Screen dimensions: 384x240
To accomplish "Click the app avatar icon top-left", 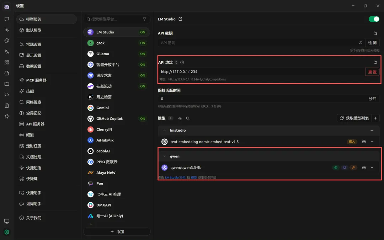I will [7, 7].
